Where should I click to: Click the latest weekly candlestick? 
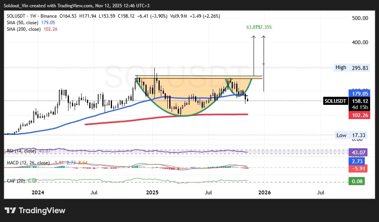247,100
